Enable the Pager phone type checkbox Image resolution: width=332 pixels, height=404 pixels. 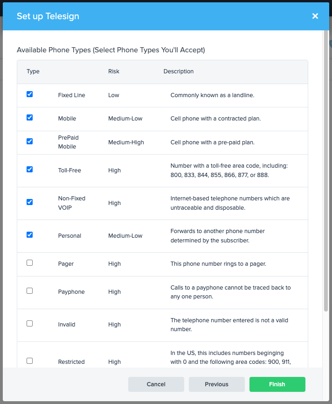coord(30,263)
